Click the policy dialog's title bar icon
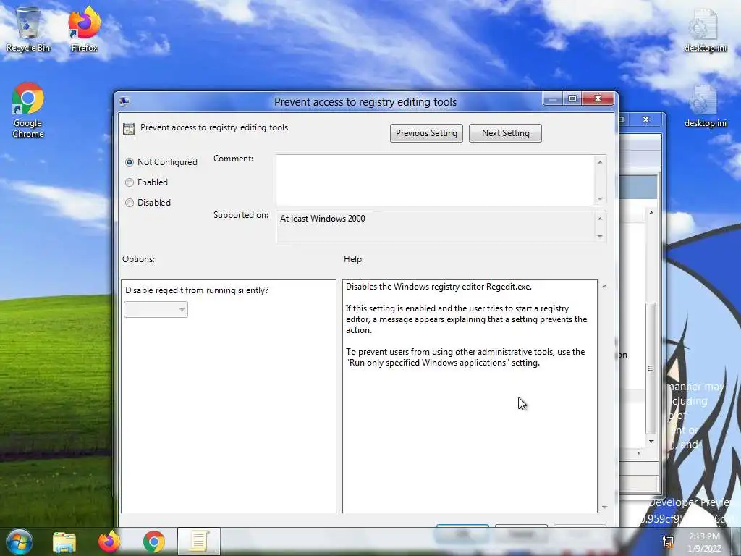 click(124, 101)
